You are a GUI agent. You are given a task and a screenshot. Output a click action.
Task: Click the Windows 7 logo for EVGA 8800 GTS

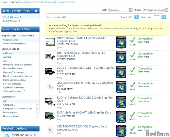click(121, 102)
